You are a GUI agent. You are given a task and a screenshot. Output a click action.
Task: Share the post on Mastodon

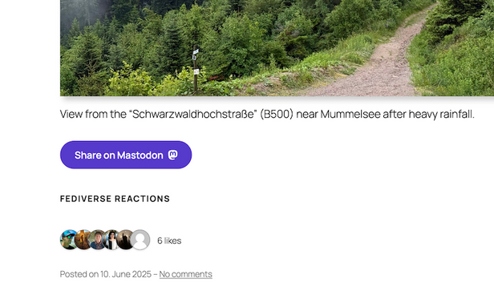point(126,155)
